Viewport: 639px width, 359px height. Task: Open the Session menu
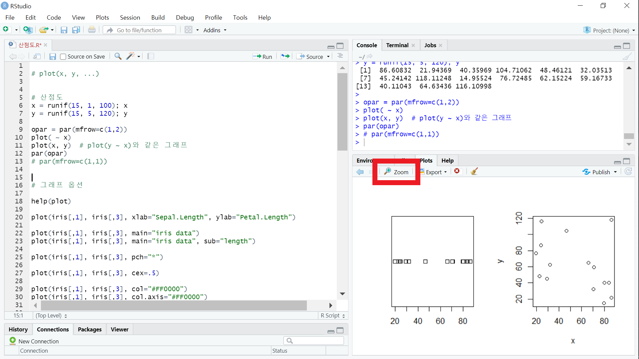click(130, 18)
